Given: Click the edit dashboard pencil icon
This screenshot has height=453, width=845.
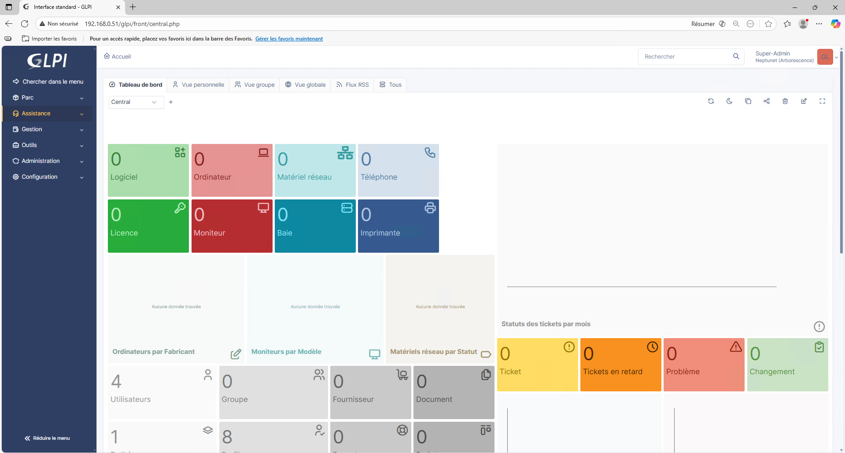Looking at the screenshot, I should [x=804, y=101].
